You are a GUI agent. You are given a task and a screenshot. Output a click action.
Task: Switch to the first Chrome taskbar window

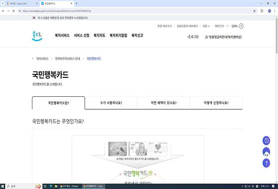(70, 186)
